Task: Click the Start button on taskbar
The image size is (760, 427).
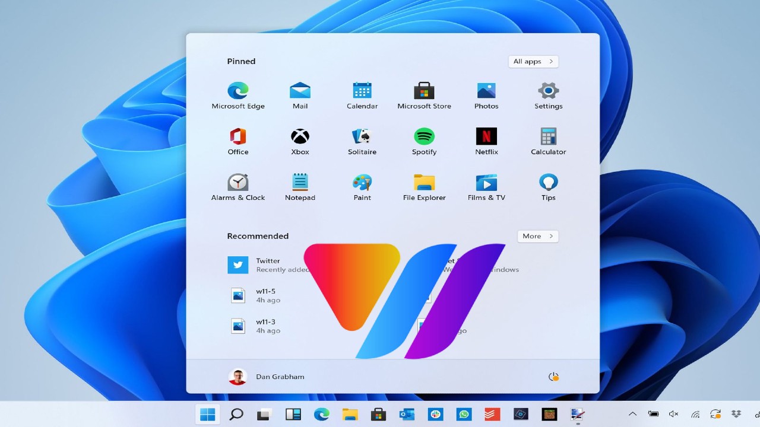Action: point(208,415)
